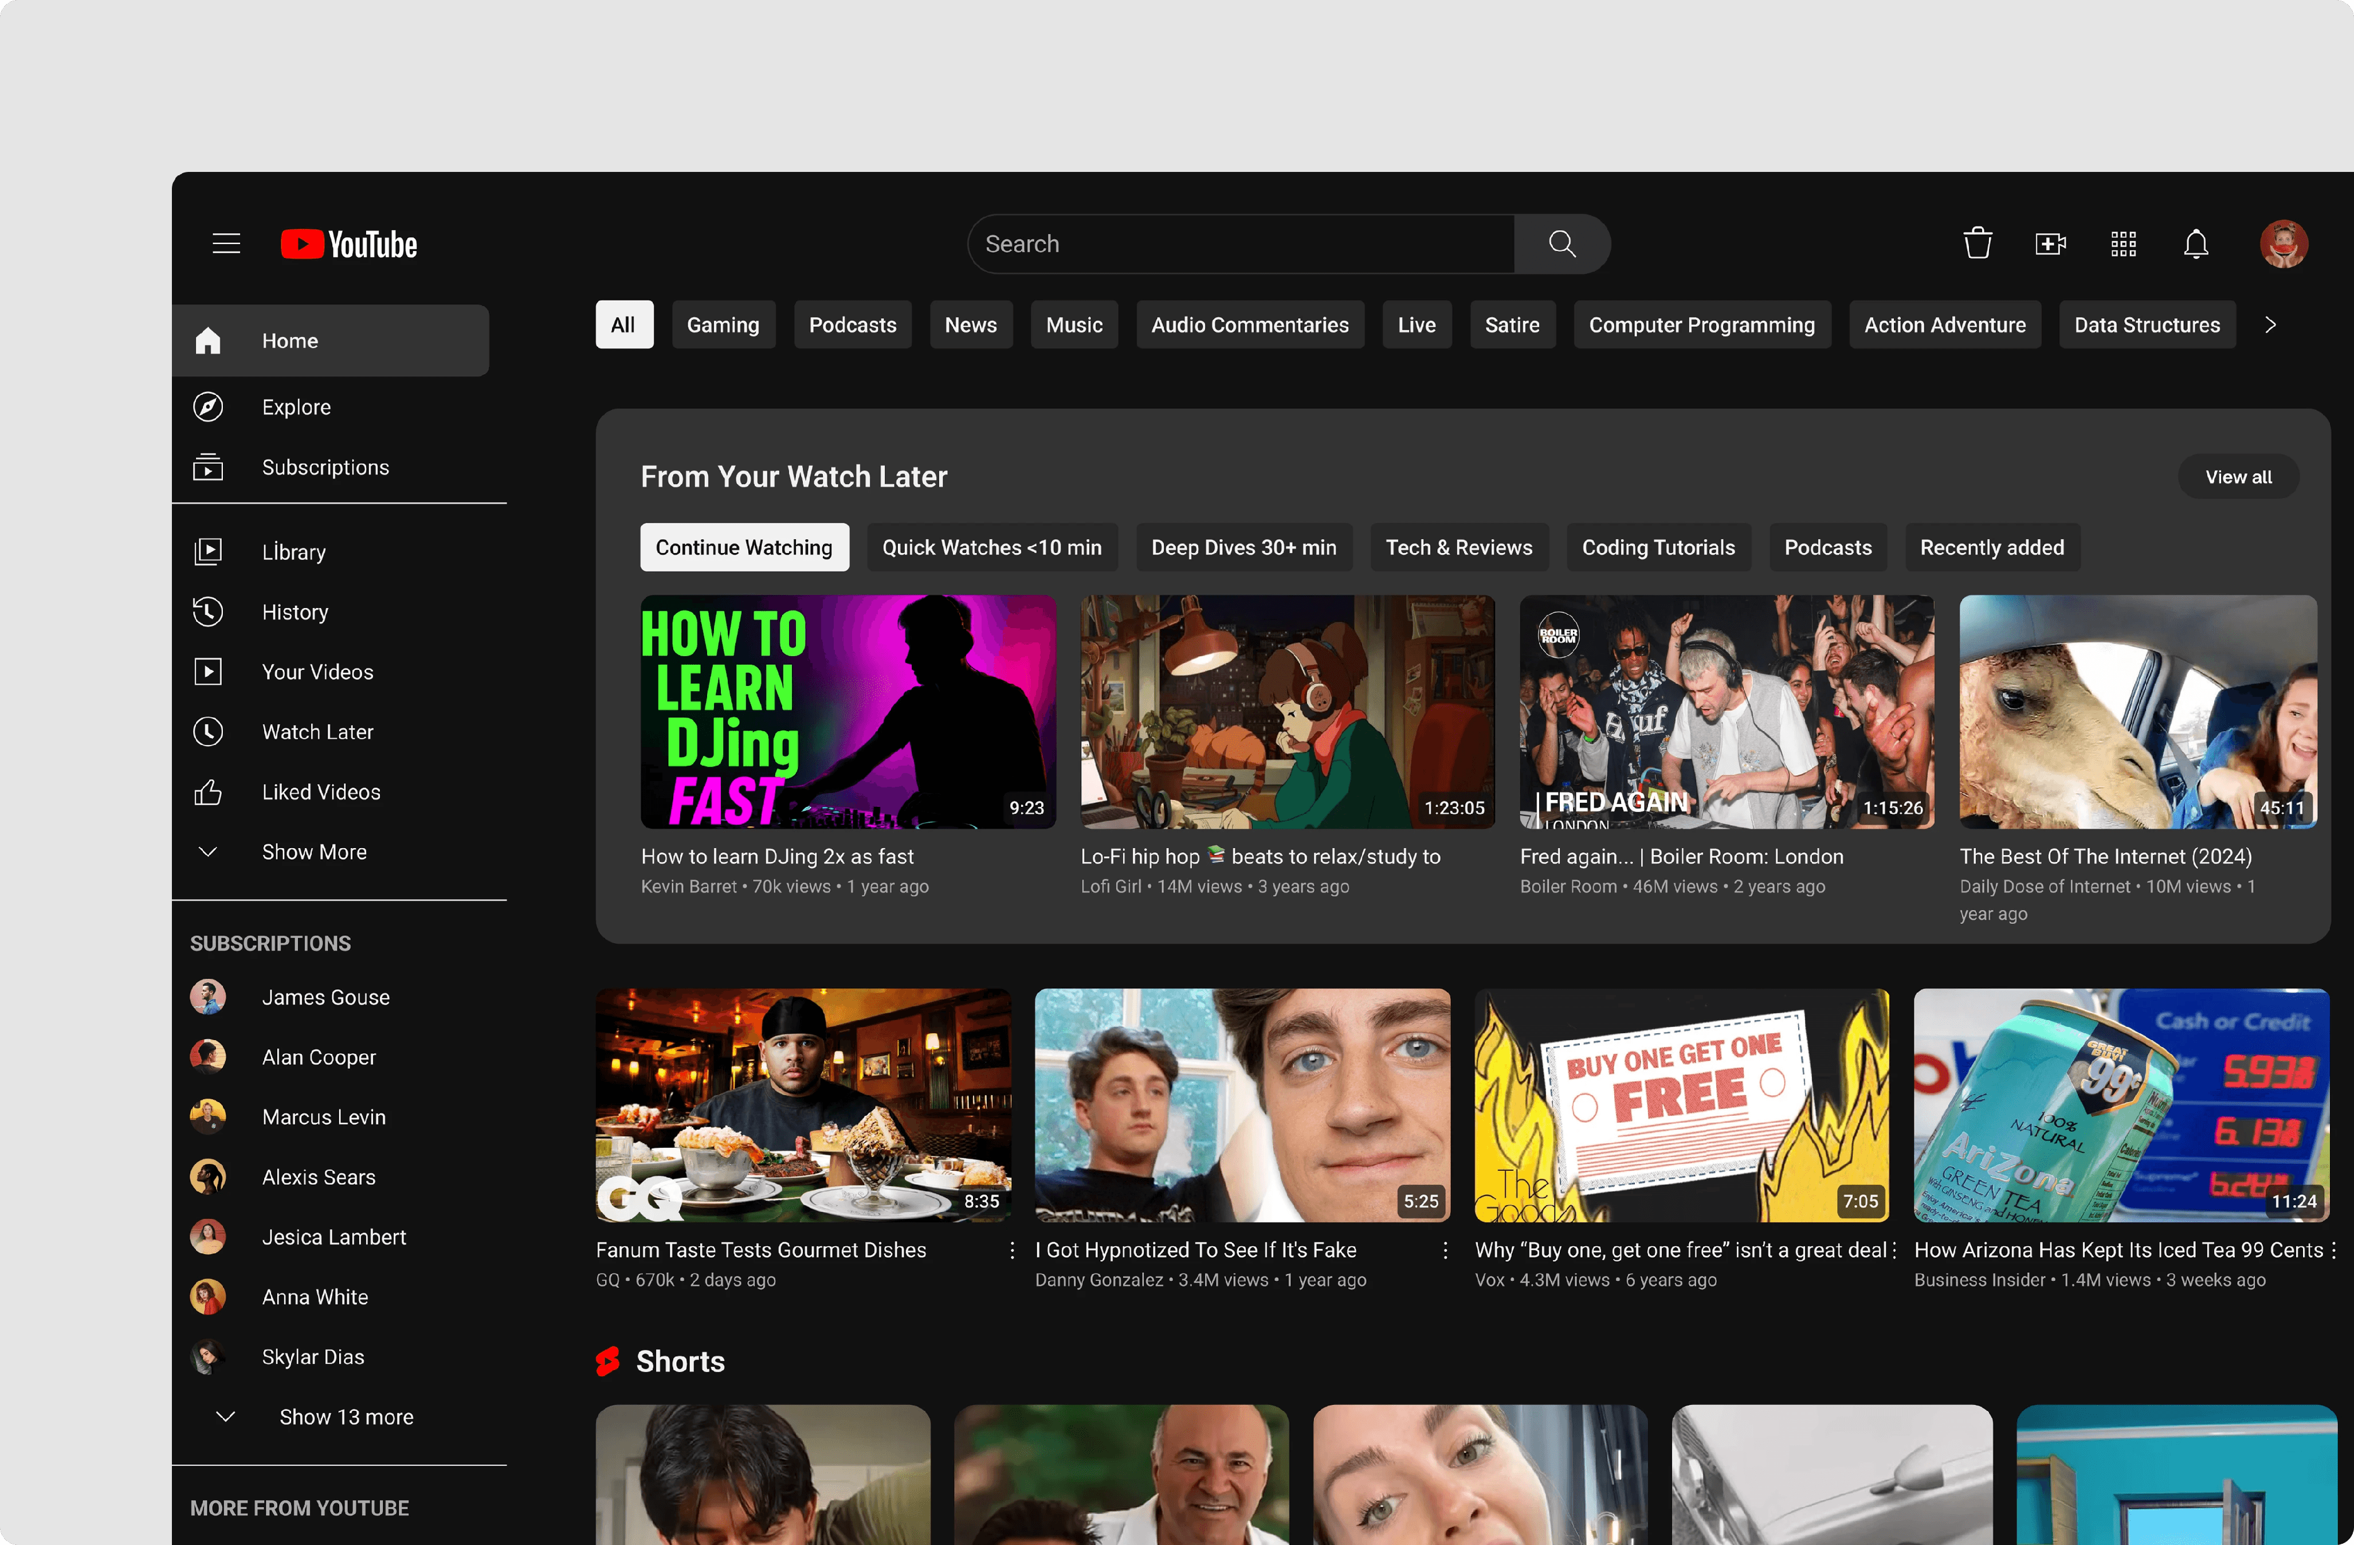The height and width of the screenshot is (1545, 2354).
Task: Click the search magnifier button
Action: pyautogui.click(x=1562, y=244)
